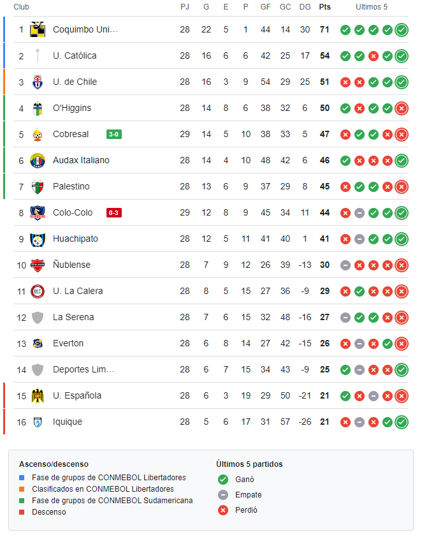The width and height of the screenshot is (436, 537).
Task: Click the Coquimbo Unido club crest
Action: 38,29
